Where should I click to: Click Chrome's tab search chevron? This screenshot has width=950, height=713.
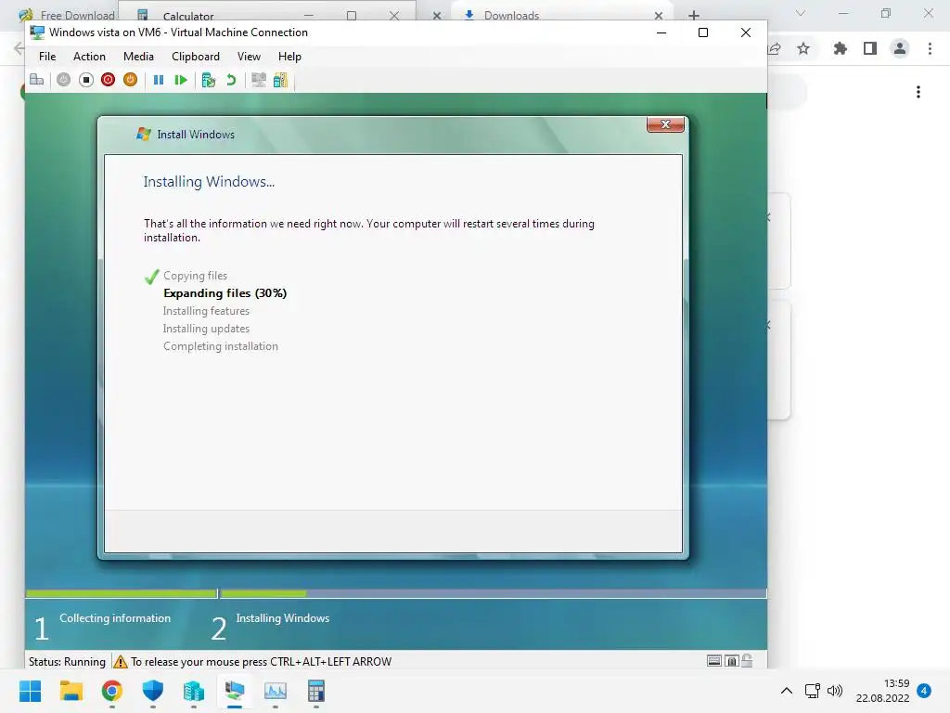point(801,13)
